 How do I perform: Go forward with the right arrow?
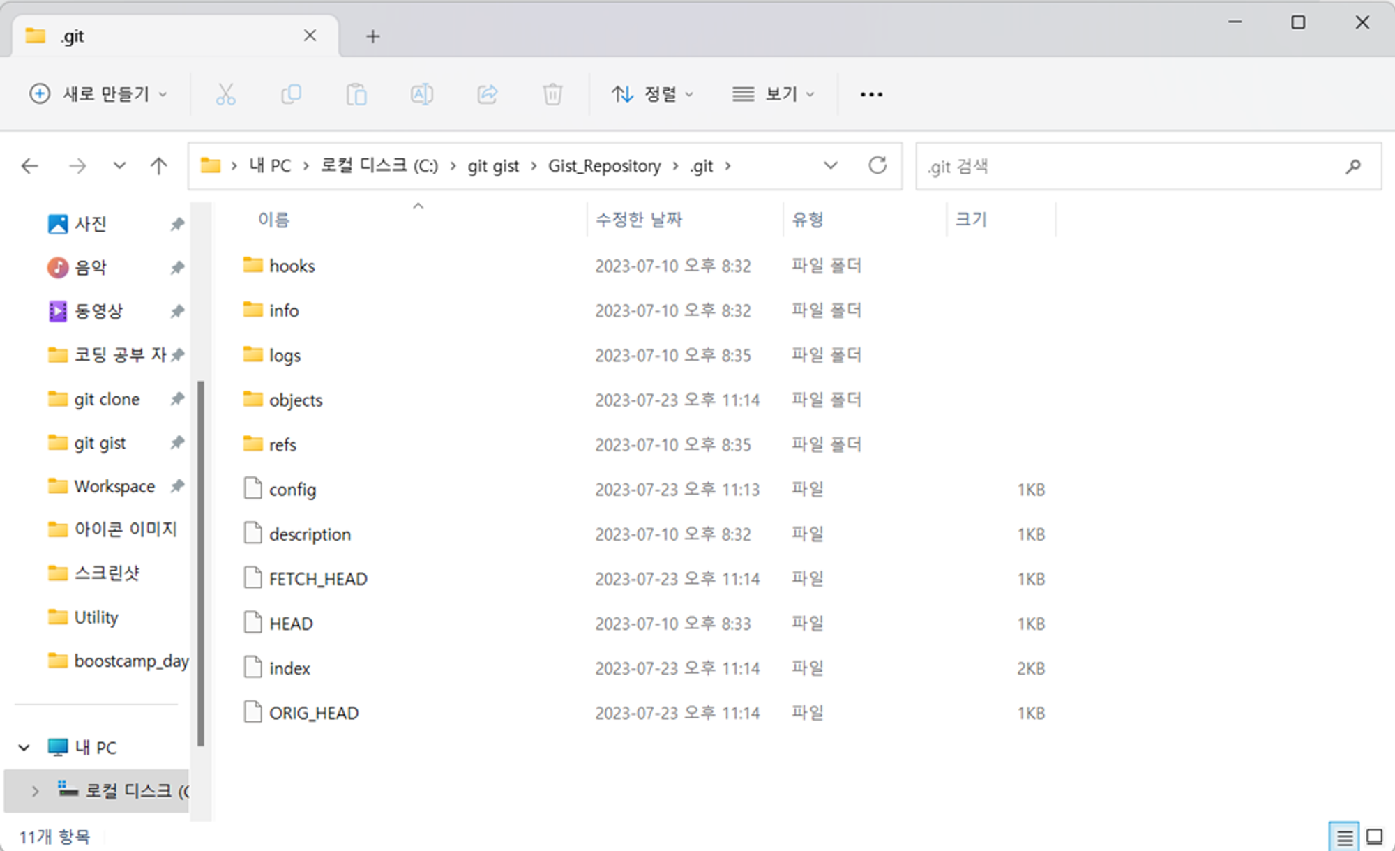tap(77, 166)
